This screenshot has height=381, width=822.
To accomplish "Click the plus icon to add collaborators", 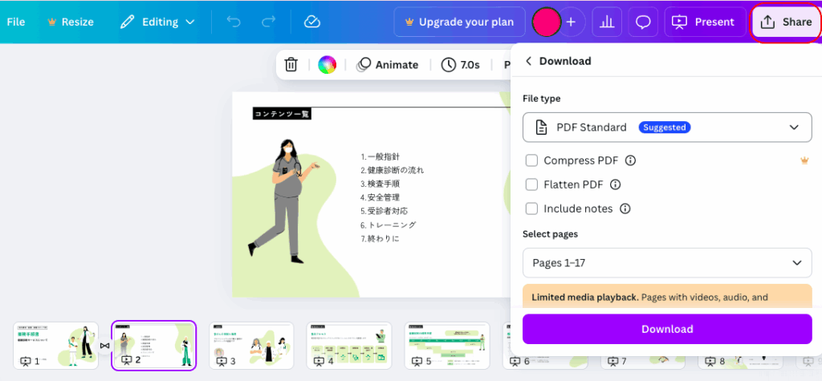I will point(571,22).
